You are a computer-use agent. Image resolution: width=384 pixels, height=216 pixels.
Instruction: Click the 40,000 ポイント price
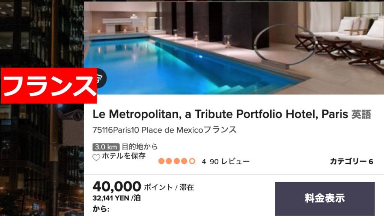(143, 187)
